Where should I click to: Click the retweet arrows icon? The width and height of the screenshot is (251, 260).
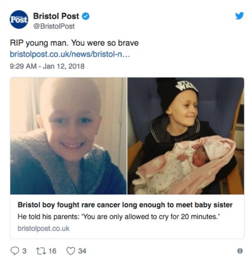coord(41,251)
